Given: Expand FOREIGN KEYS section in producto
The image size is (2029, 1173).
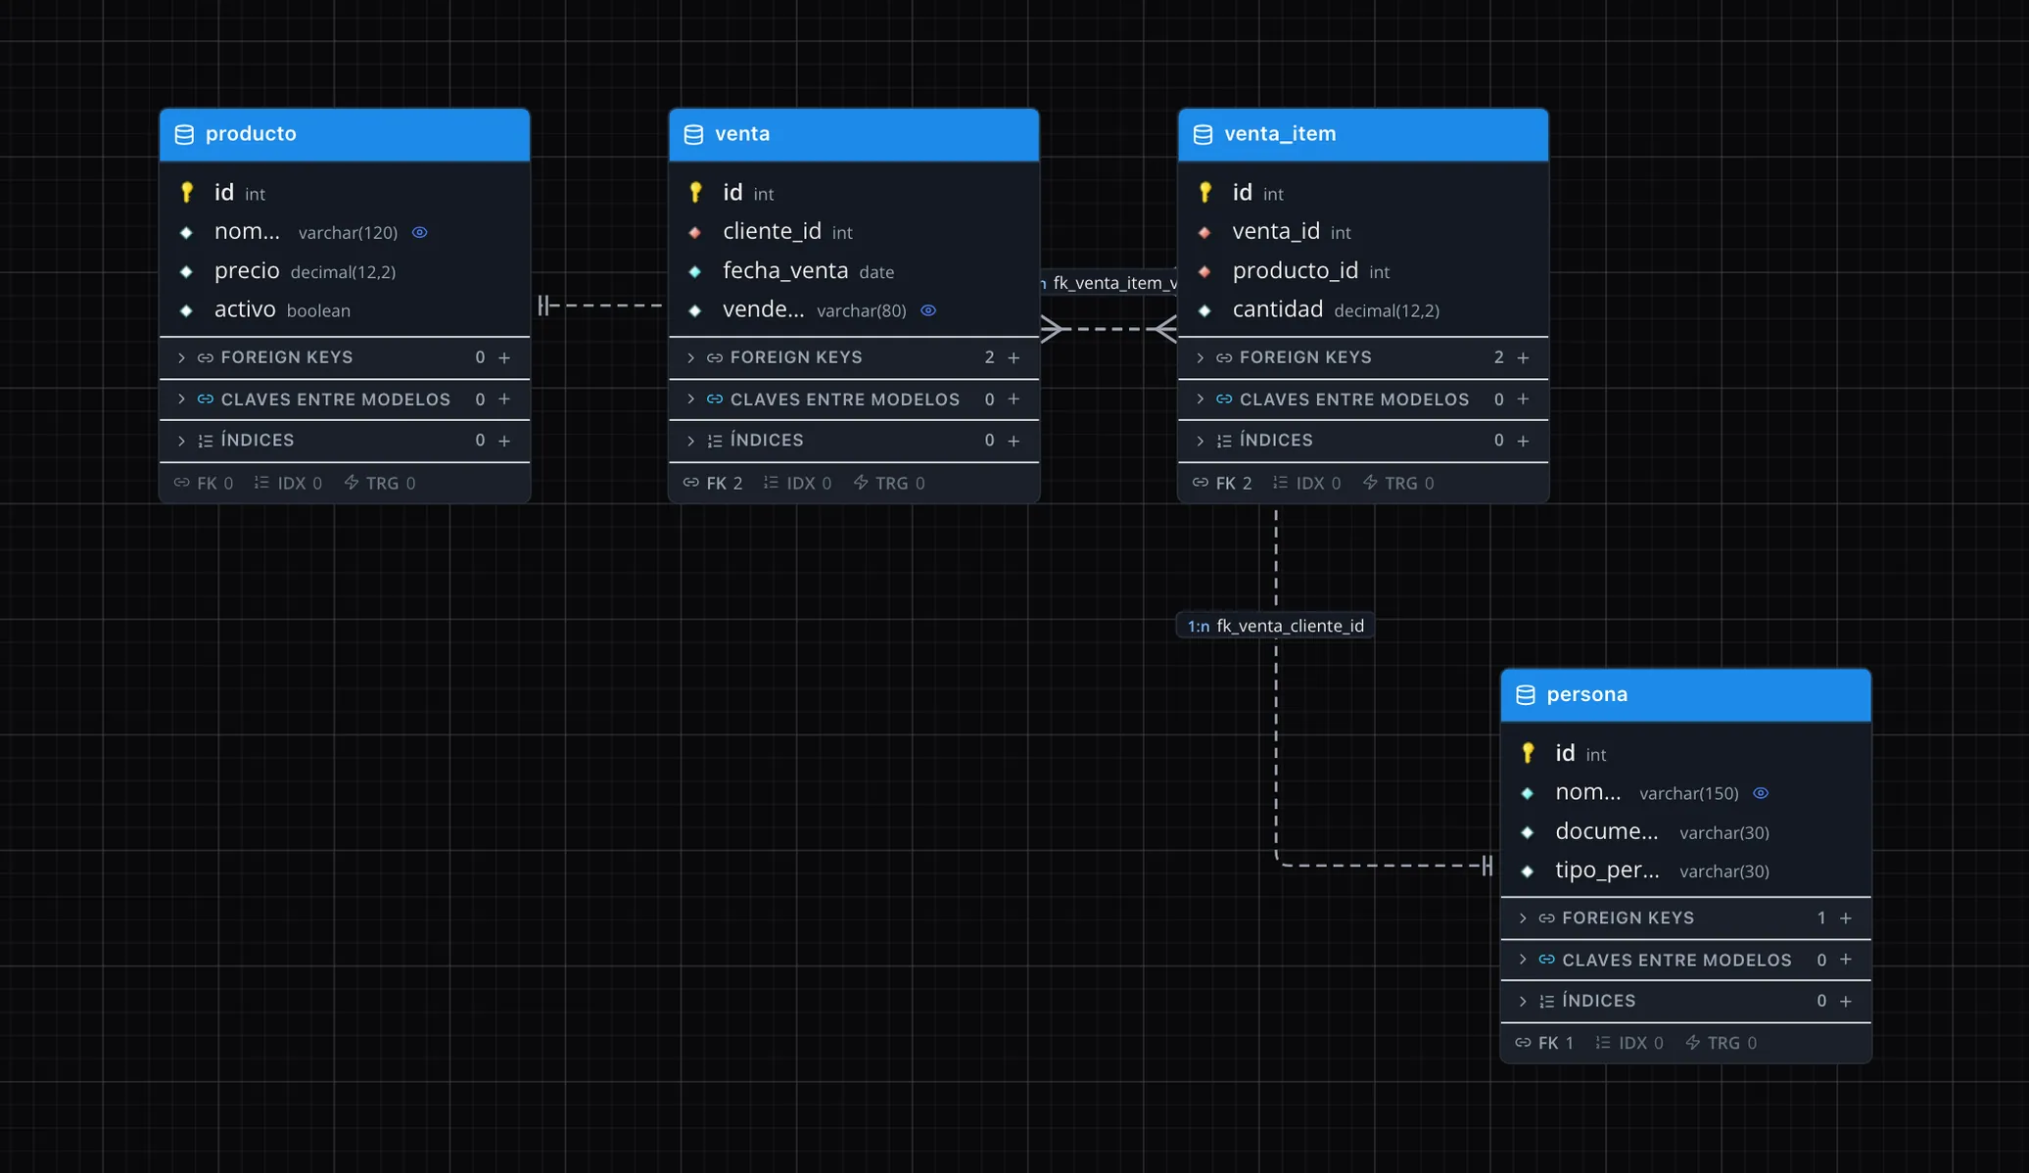Looking at the screenshot, I should (181, 358).
